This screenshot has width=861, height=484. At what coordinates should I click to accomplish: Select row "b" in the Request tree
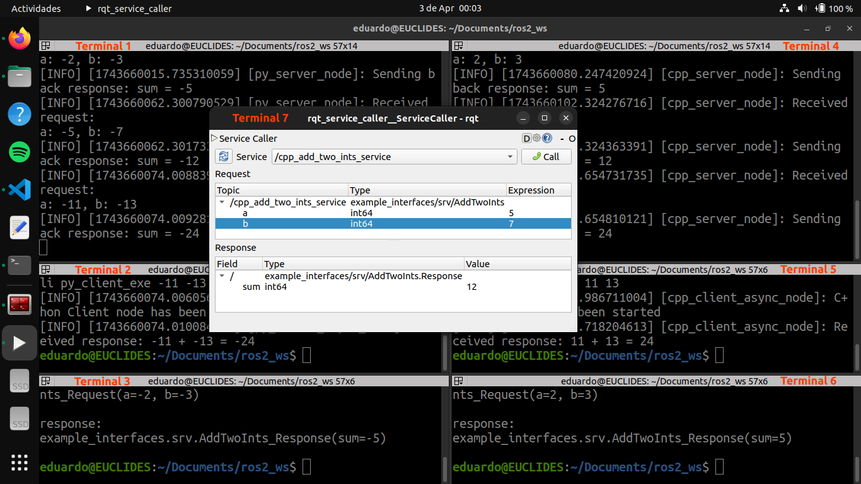393,224
